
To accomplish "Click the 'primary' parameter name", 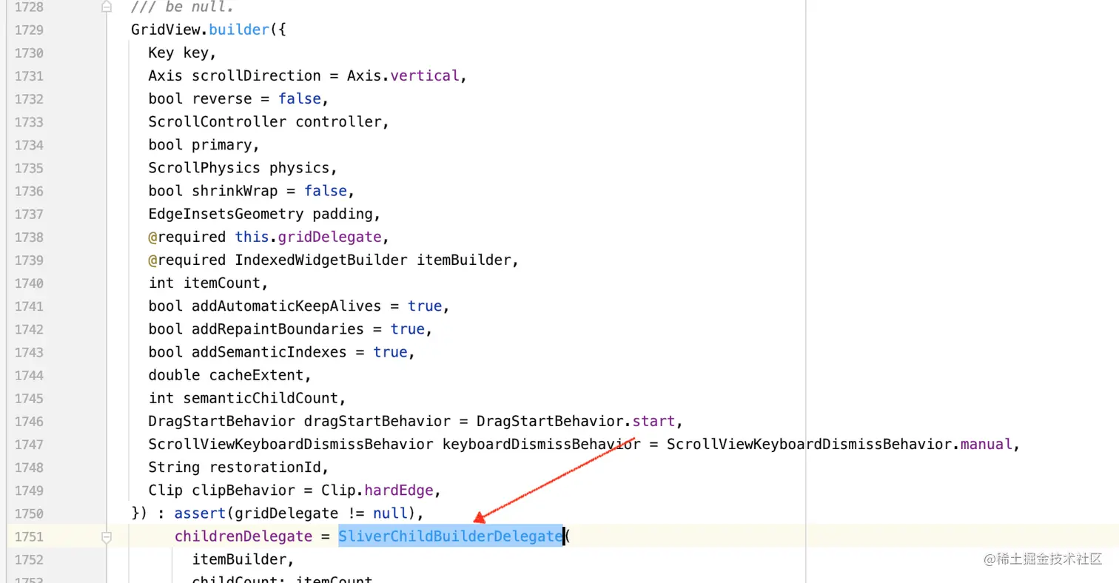I will coord(222,144).
